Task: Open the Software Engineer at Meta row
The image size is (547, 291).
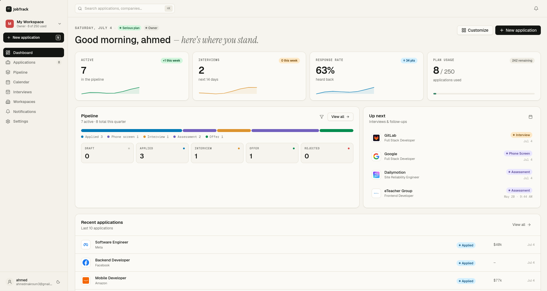Action: [x=308, y=245]
